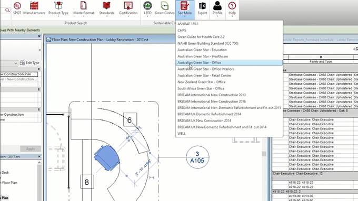358x201 pixels.
Task: Open the Standards ribbon button
Action: click(107, 9)
